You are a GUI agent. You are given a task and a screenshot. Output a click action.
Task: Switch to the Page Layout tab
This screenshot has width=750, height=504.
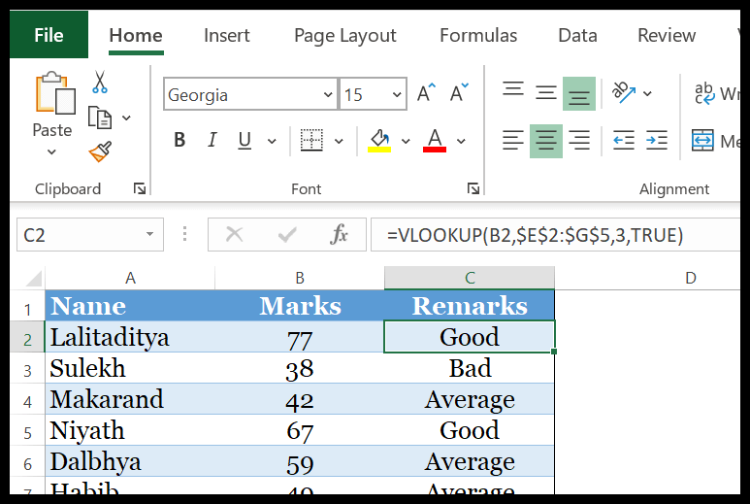tap(344, 35)
